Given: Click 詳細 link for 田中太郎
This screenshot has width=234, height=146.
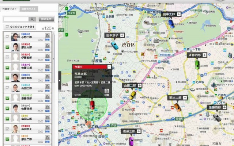Looking at the screenshot, I should [47, 81].
